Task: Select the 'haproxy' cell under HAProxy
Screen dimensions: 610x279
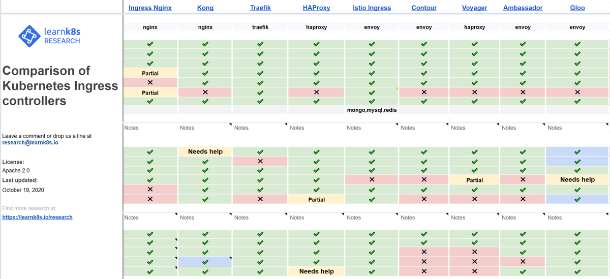Action: (x=316, y=27)
